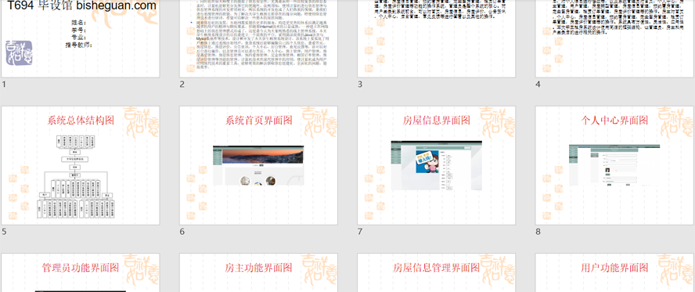Select slide 4 thumbnail
The image size is (695, 292).
(x=614, y=38)
